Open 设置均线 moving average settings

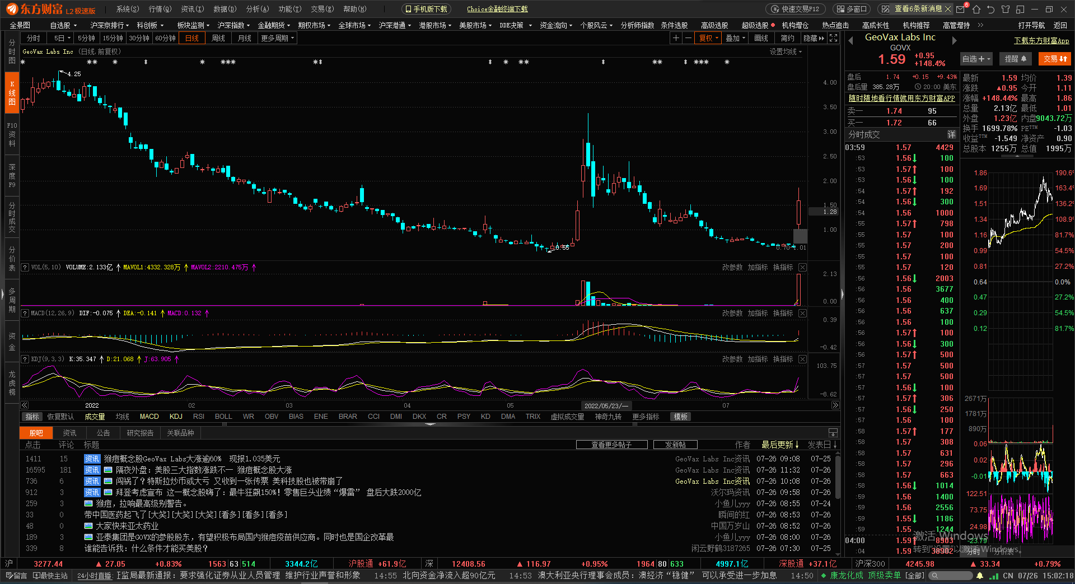[x=786, y=52]
